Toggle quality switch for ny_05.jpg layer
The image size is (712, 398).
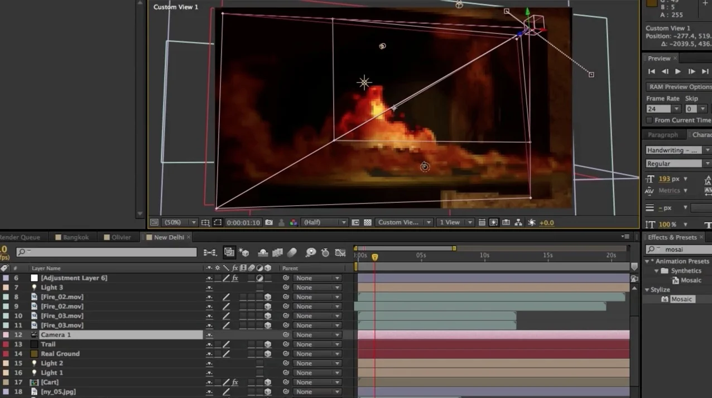coord(226,392)
